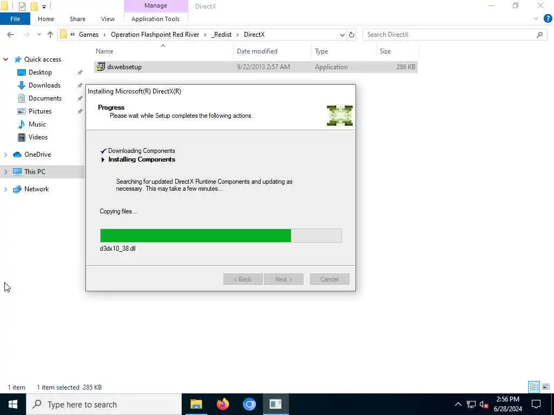Viewport: 554px width, 415px height.
Task: Click the Properties quick access toolbar icon
Action: pos(22,6)
